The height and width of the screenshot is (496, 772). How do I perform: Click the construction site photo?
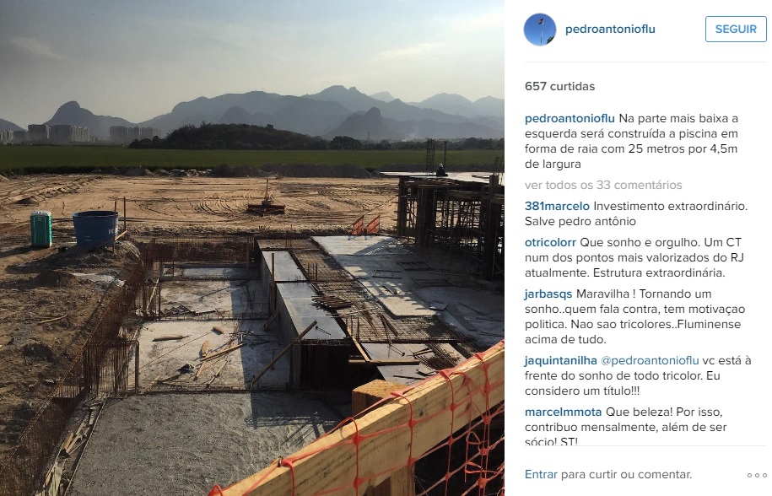click(x=252, y=248)
